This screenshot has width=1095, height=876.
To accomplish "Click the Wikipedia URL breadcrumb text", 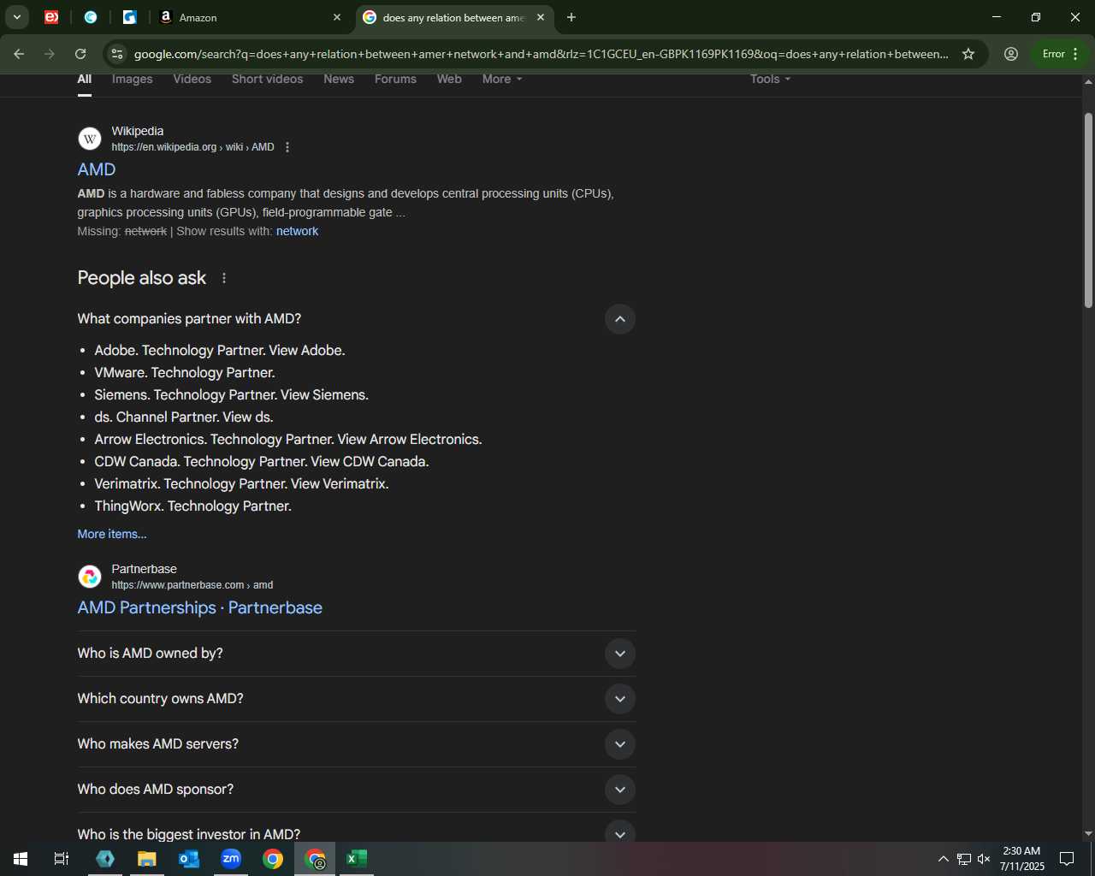I will (x=192, y=147).
